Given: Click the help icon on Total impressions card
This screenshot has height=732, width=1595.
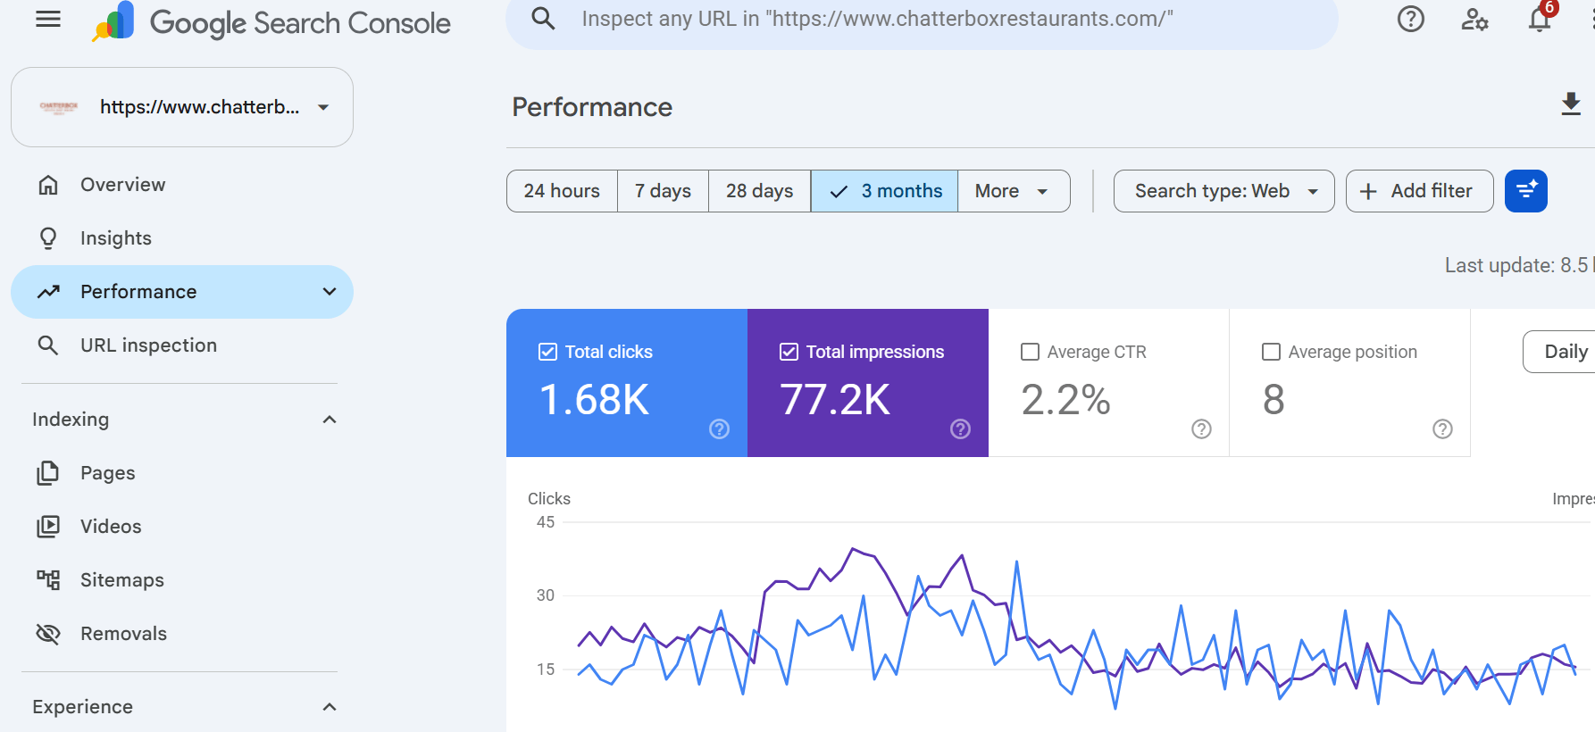Looking at the screenshot, I should [960, 429].
